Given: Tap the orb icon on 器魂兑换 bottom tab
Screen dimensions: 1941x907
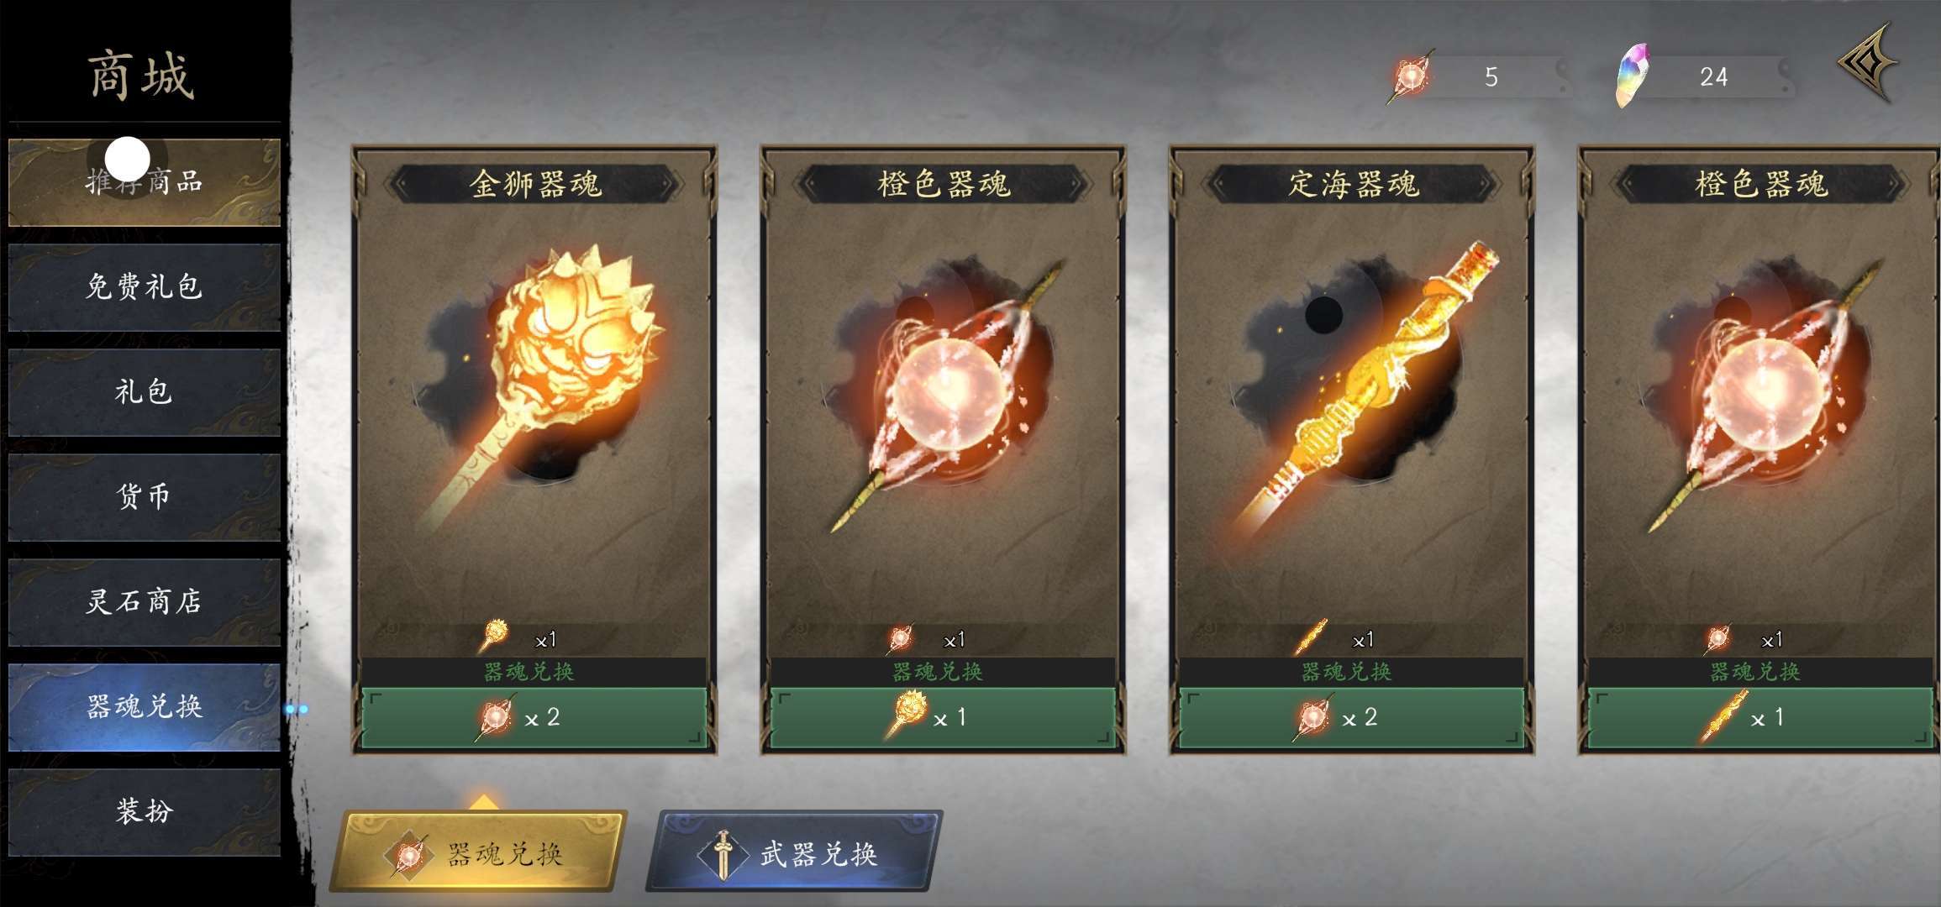Looking at the screenshot, I should [x=409, y=856].
